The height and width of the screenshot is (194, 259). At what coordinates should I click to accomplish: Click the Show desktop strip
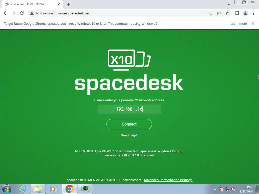coord(257,189)
